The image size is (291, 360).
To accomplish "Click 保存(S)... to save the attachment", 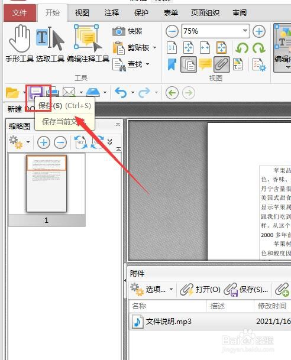I will (246, 290).
